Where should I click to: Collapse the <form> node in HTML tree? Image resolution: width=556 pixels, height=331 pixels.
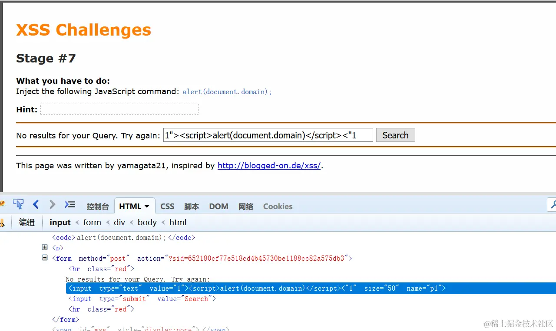[45, 258]
